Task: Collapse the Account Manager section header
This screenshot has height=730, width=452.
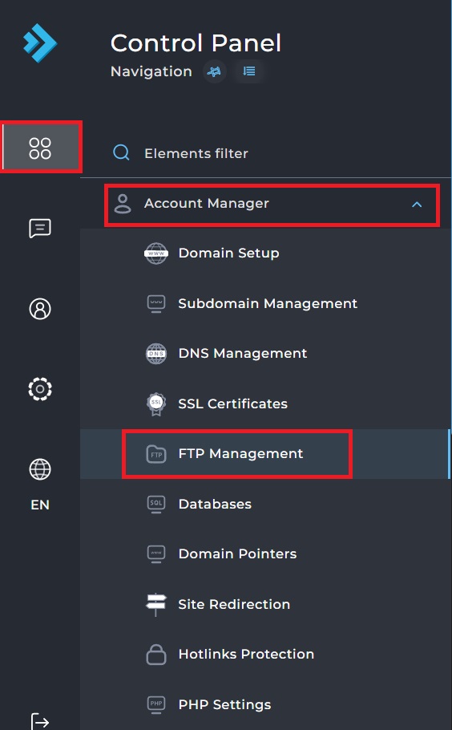Action: (272, 205)
